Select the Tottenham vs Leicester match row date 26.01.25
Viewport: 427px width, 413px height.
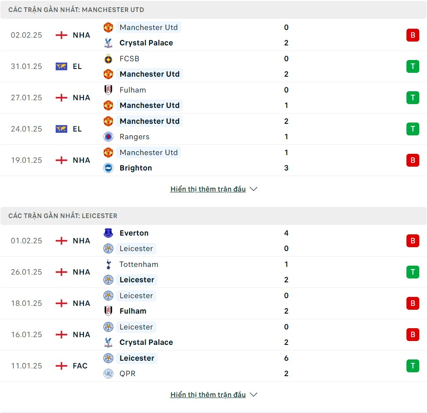(27, 272)
